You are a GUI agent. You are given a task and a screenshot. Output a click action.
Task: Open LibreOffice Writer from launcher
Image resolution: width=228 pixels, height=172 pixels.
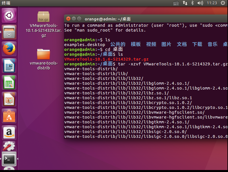9,66
